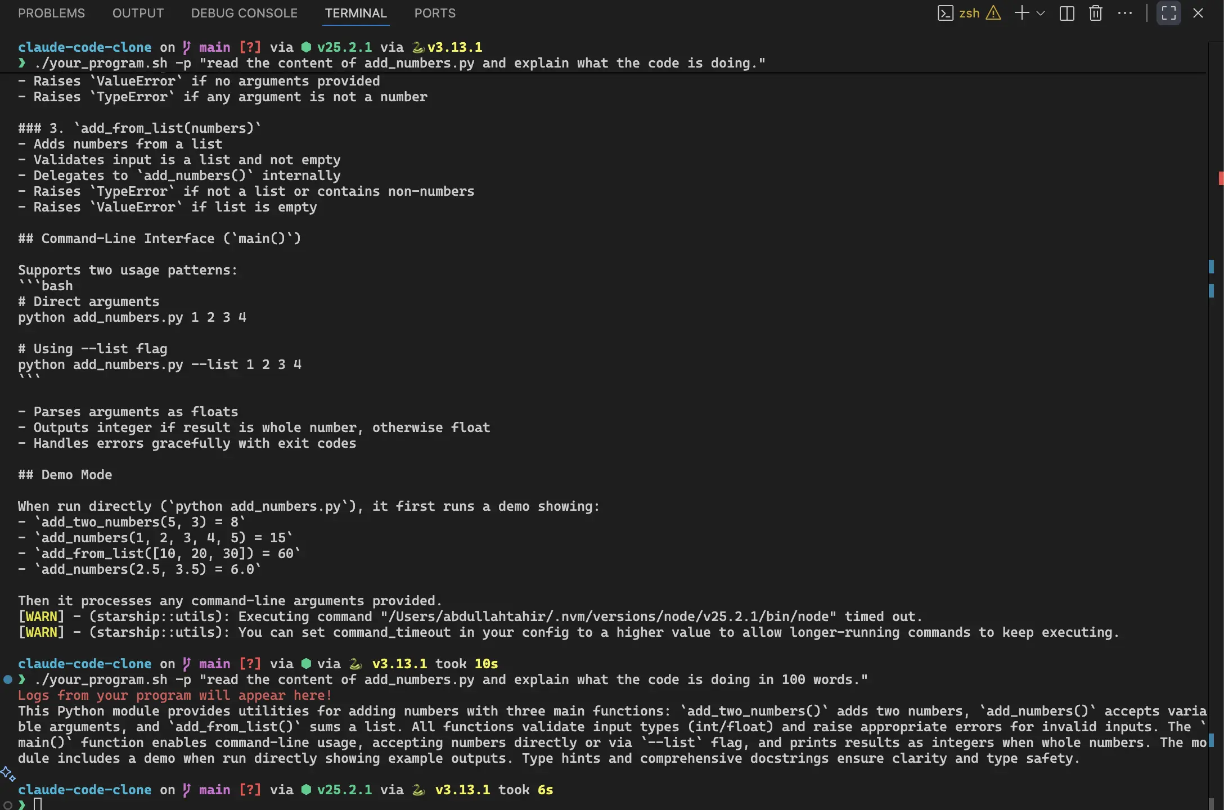Click "- Raises `TypeError` if any argument is not a number"
Image resolution: width=1224 pixels, height=810 pixels.
223,97
